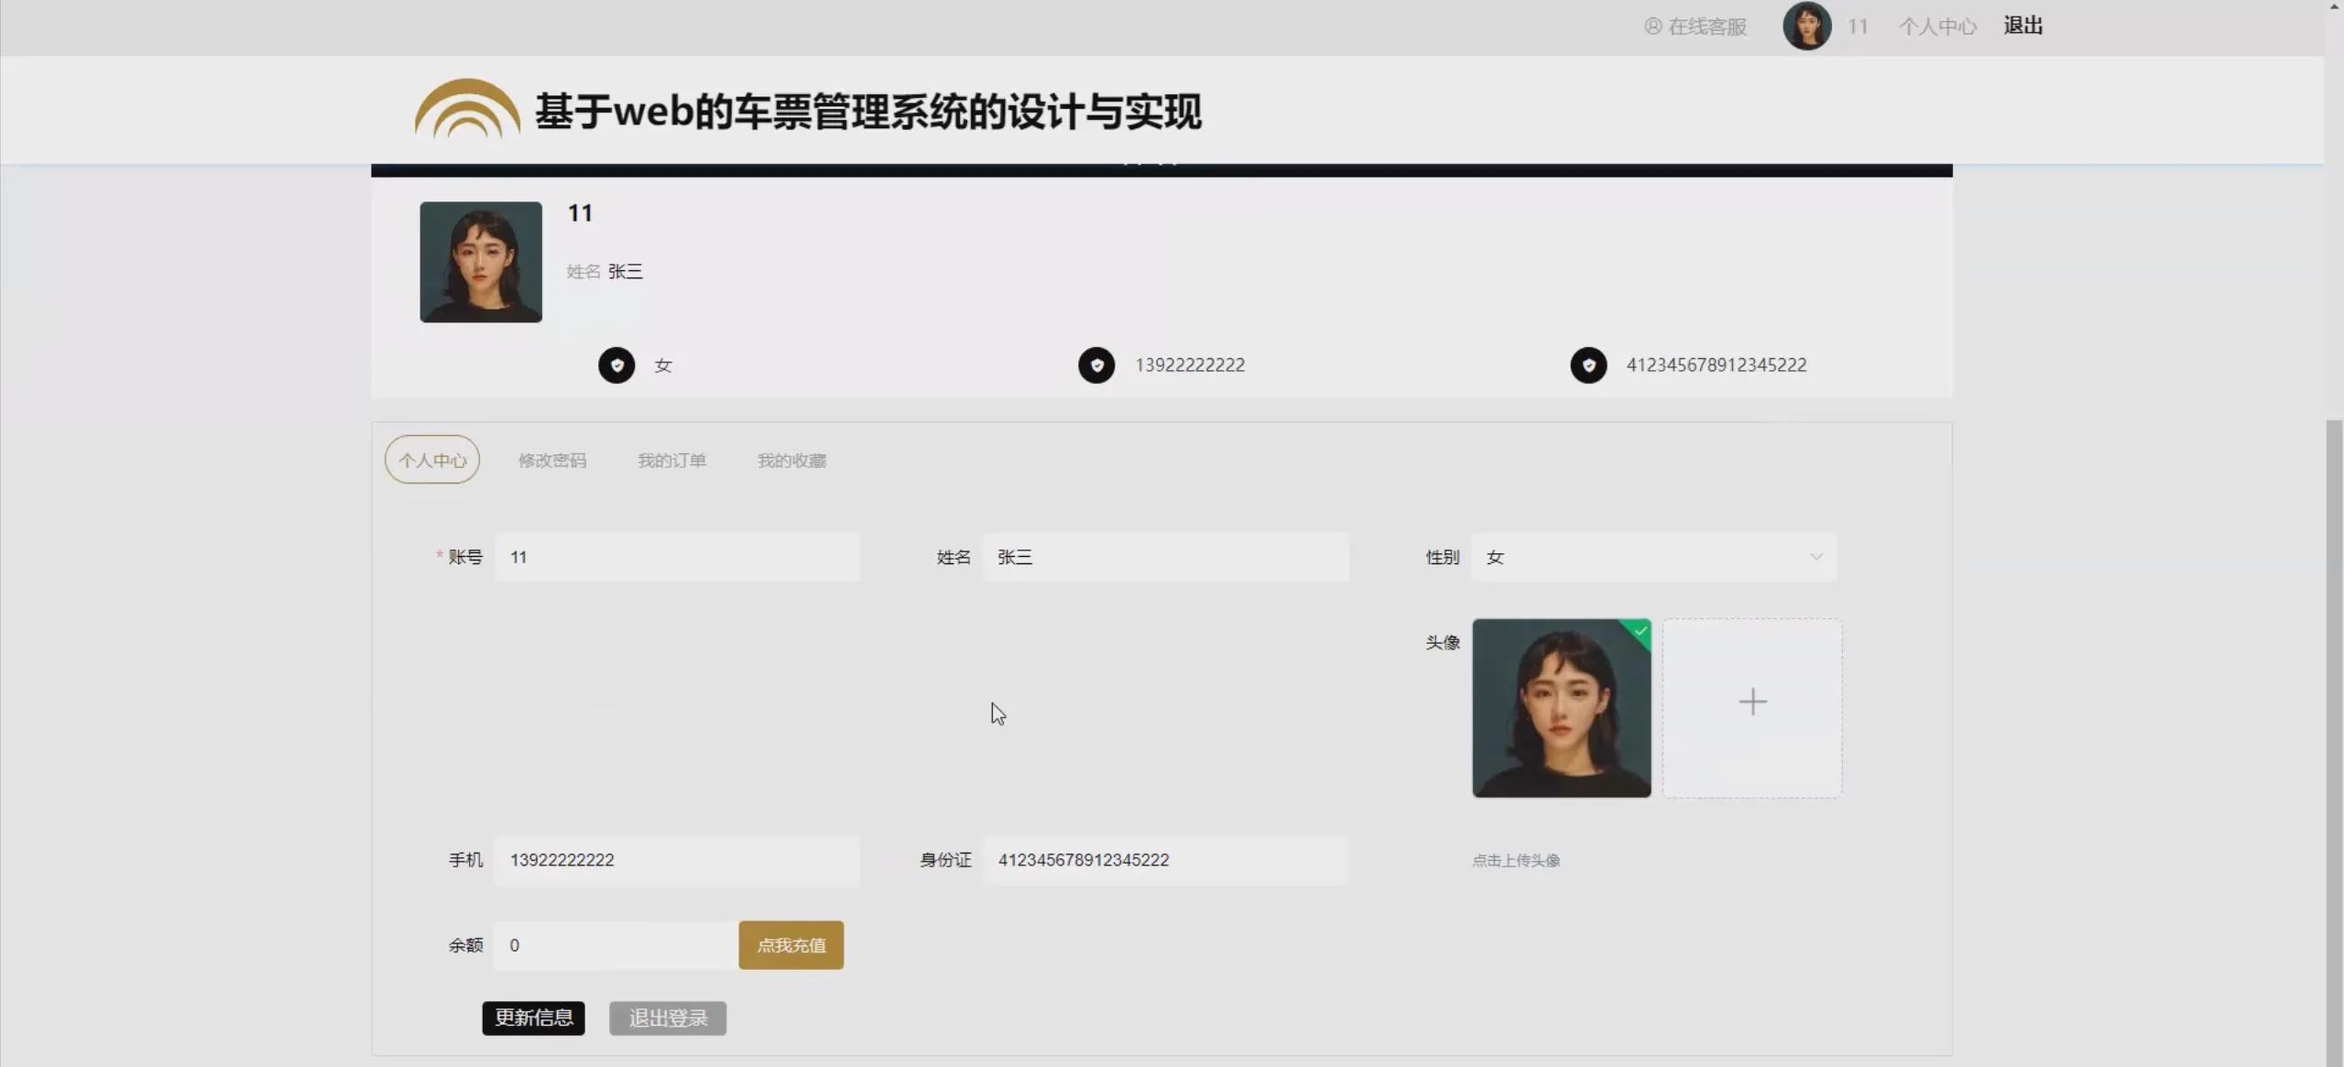The width and height of the screenshot is (2344, 1067).
Task: Click the green checkmark on uploaded avatar
Action: point(1639,631)
